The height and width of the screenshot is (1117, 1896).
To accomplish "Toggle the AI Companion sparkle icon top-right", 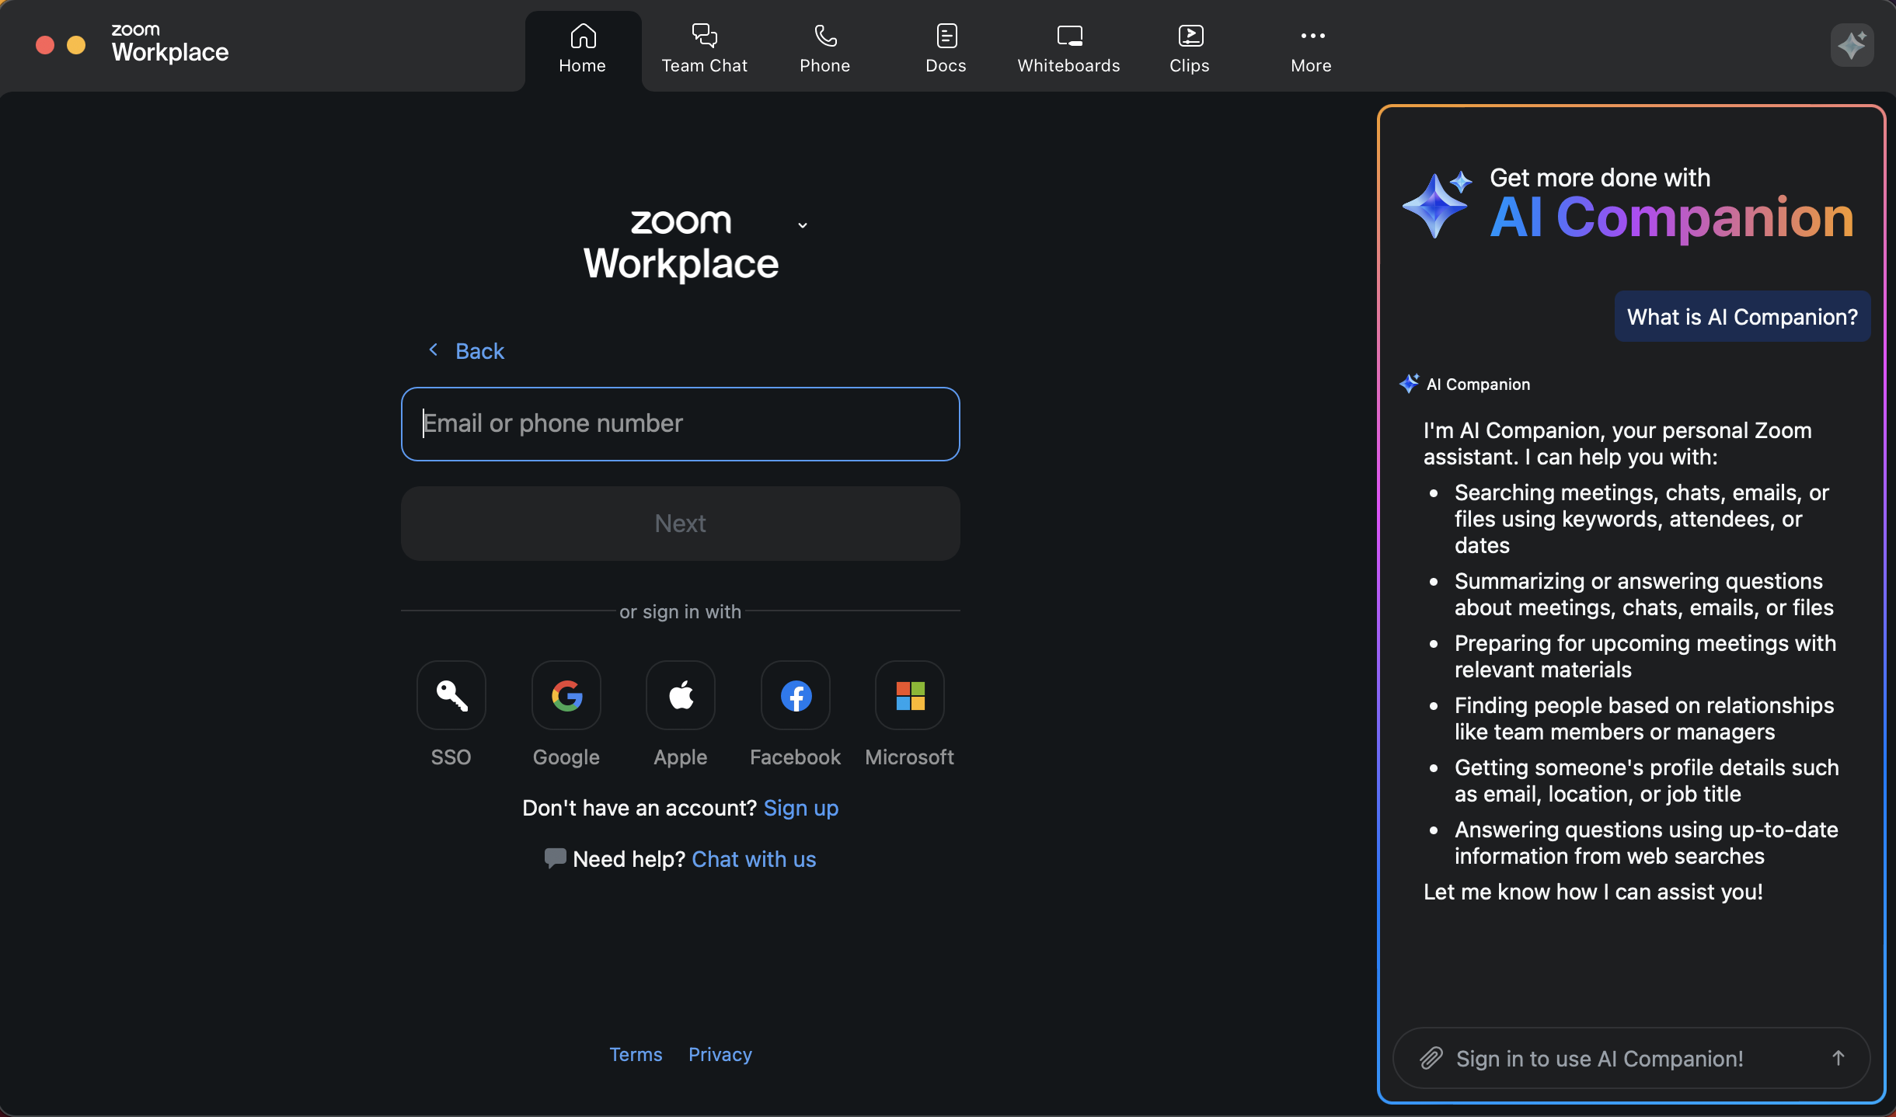I will coord(1852,45).
